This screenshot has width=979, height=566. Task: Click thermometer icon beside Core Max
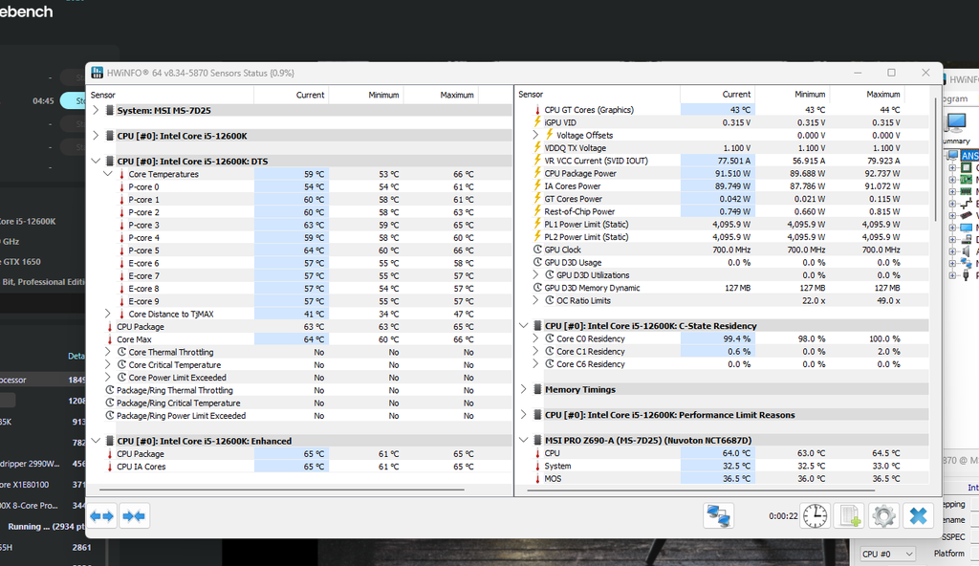point(110,339)
